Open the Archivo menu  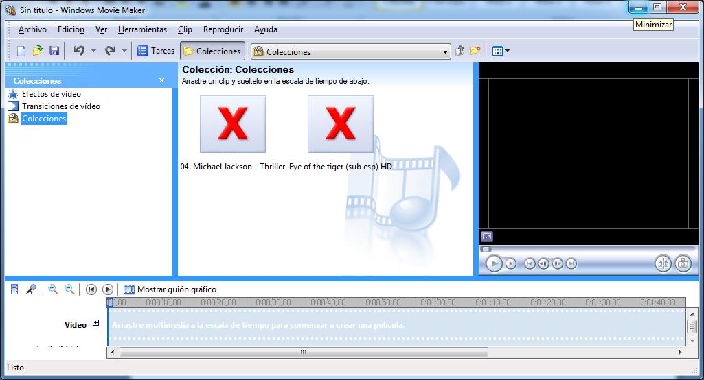[x=32, y=29]
